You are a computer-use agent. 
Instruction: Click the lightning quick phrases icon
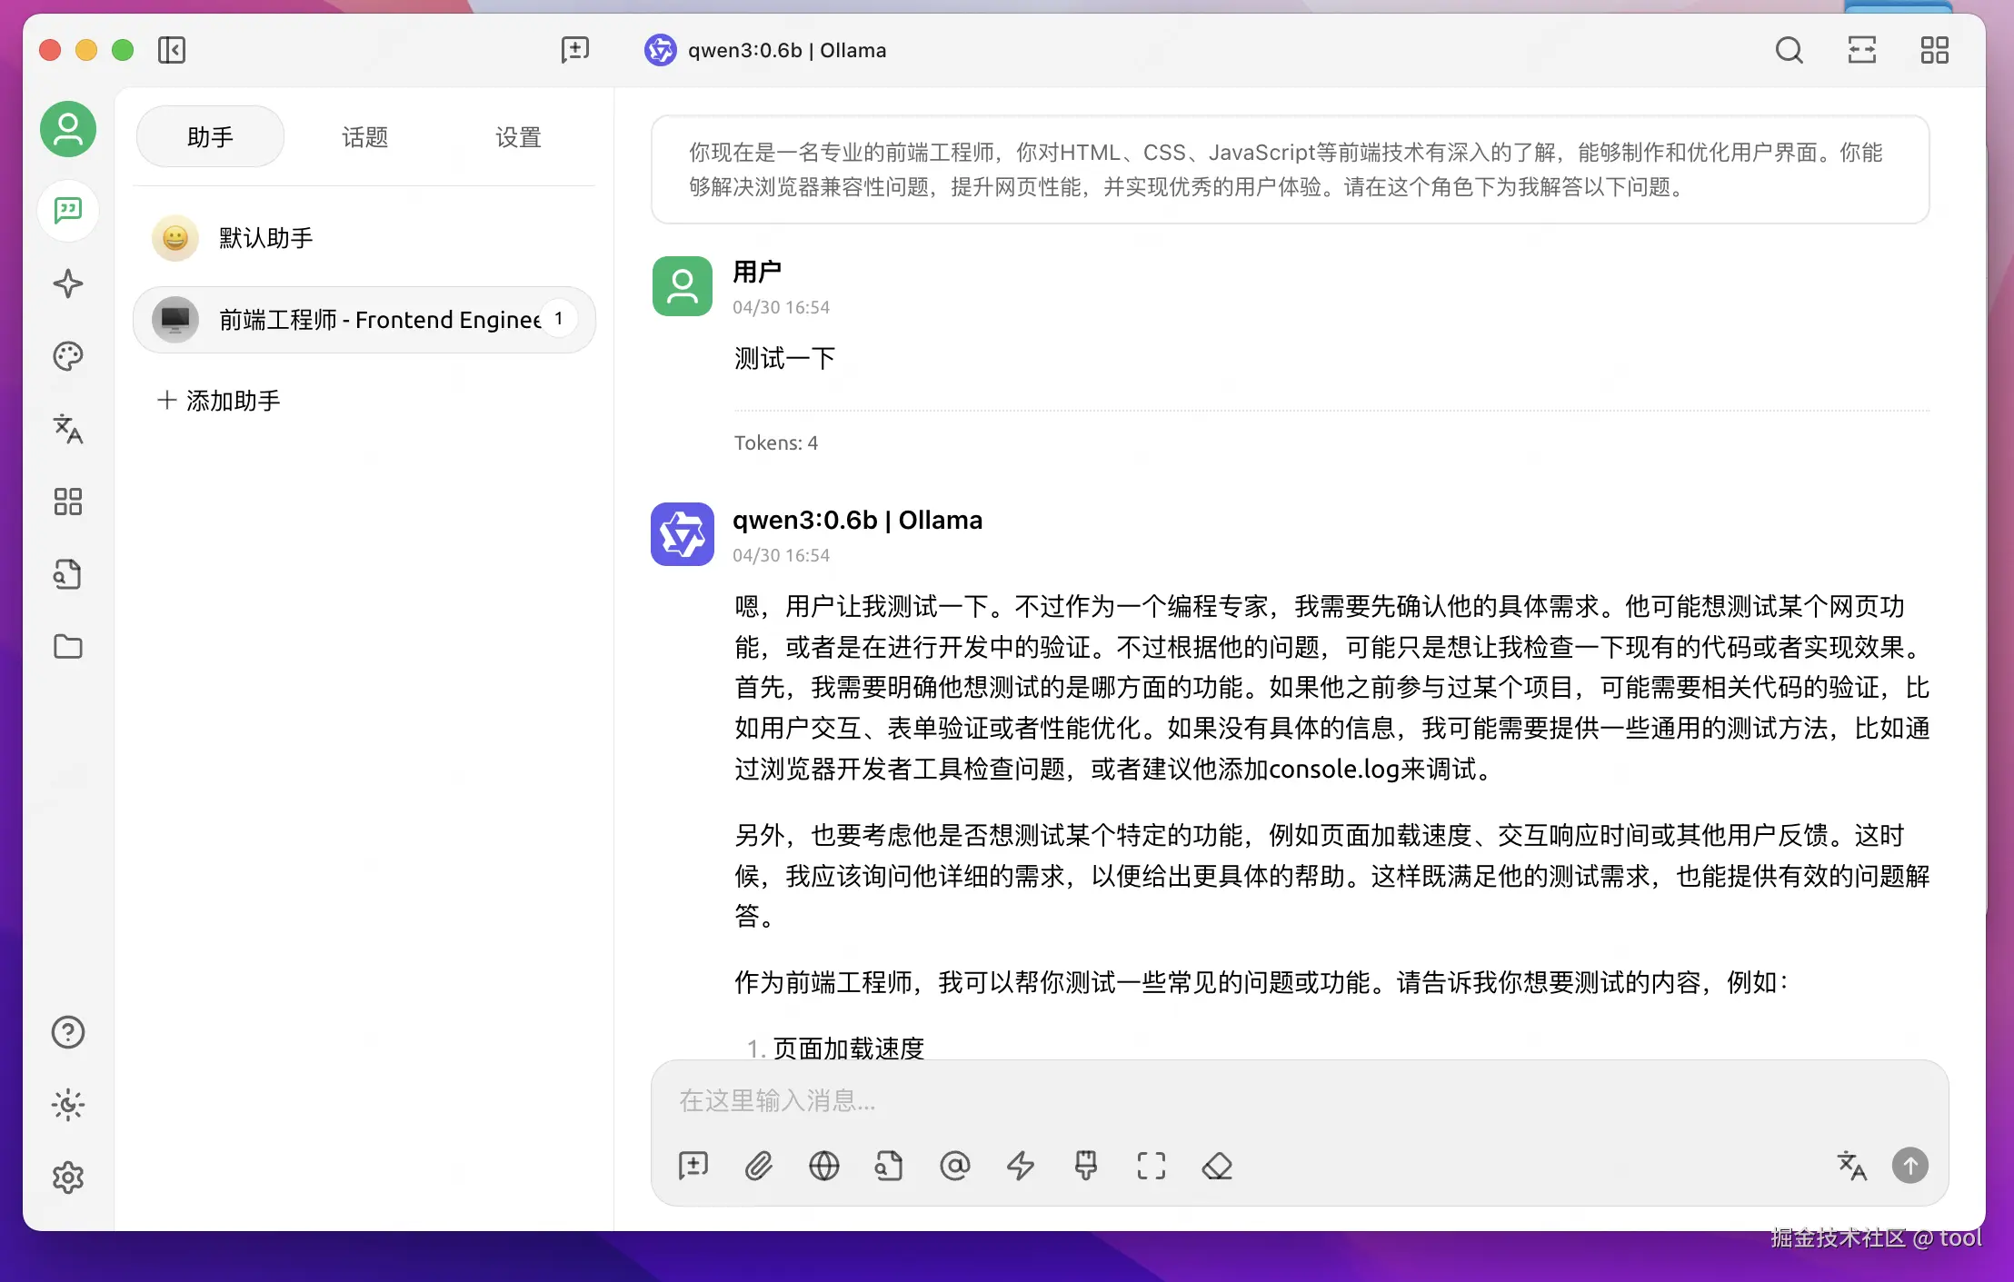[x=1020, y=1166]
